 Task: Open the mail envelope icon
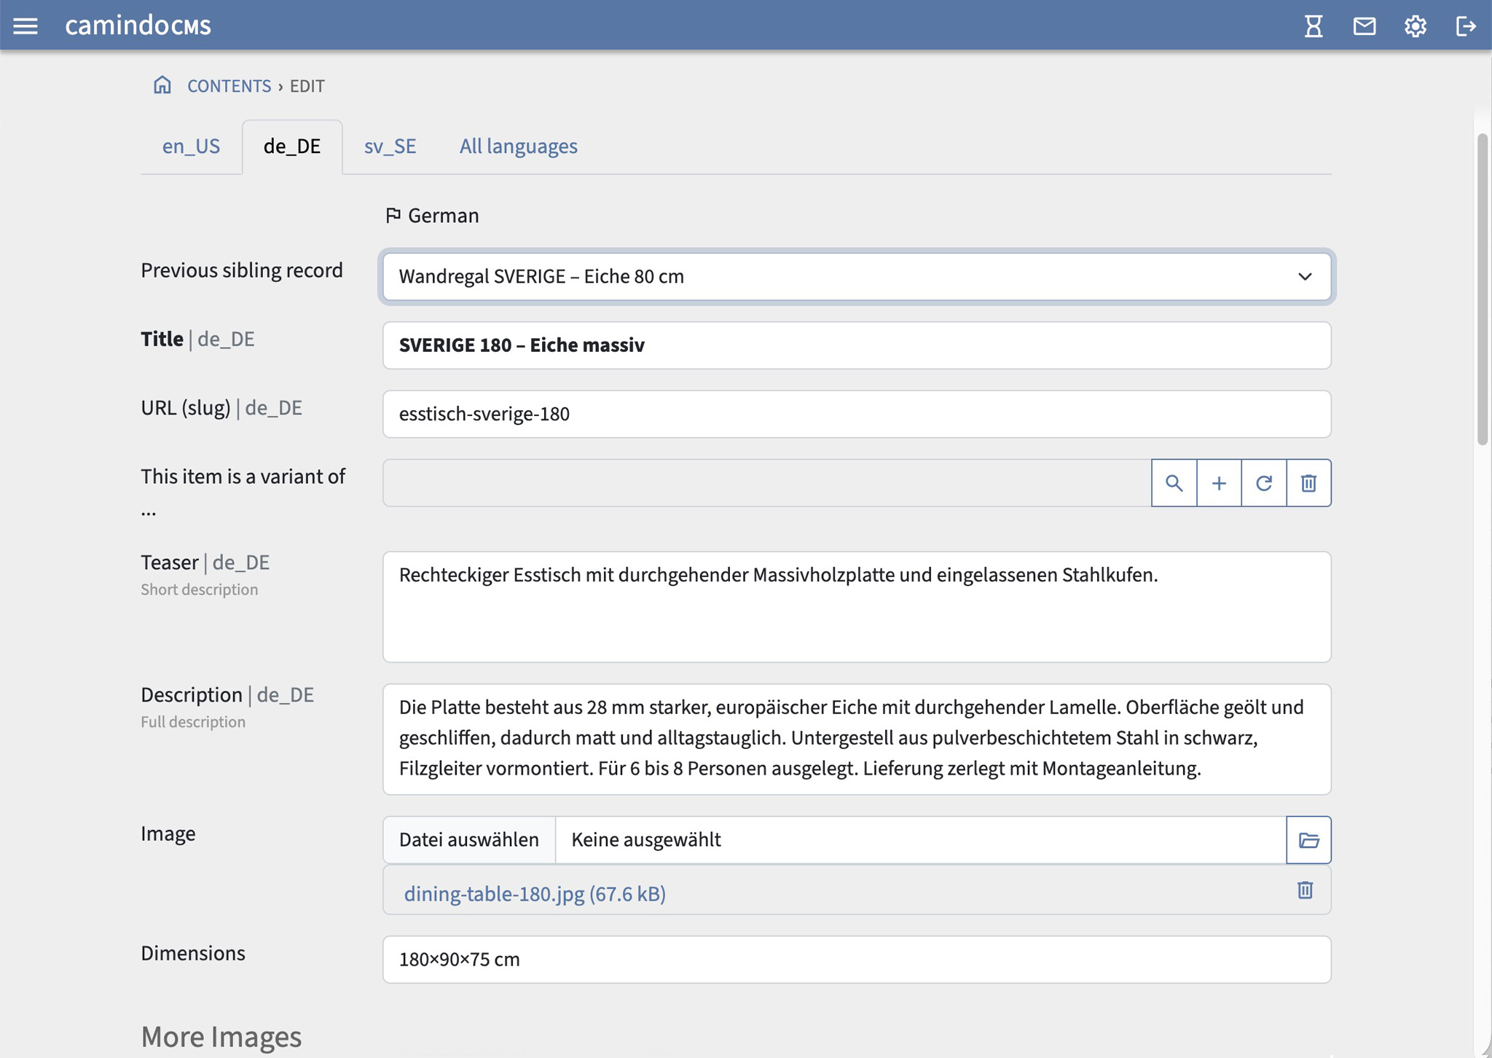(x=1365, y=26)
